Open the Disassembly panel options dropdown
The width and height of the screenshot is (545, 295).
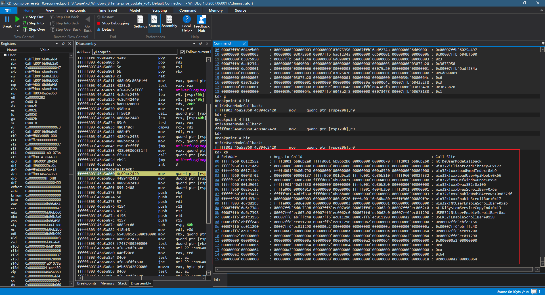(194, 44)
